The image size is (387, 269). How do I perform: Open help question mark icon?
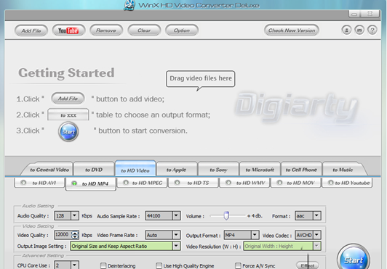click(372, 30)
